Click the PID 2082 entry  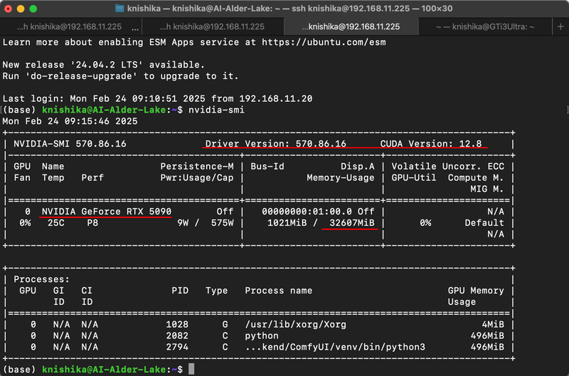(177, 335)
